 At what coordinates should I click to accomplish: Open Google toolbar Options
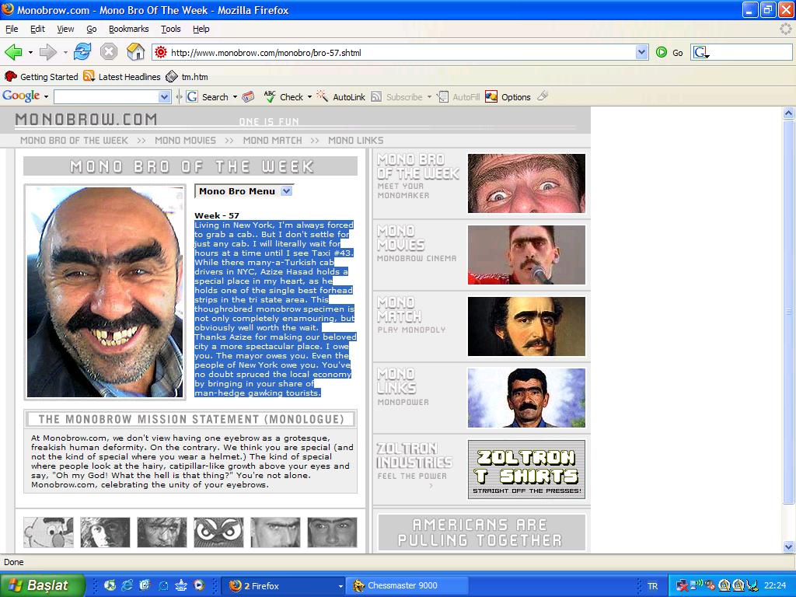(x=508, y=96)
